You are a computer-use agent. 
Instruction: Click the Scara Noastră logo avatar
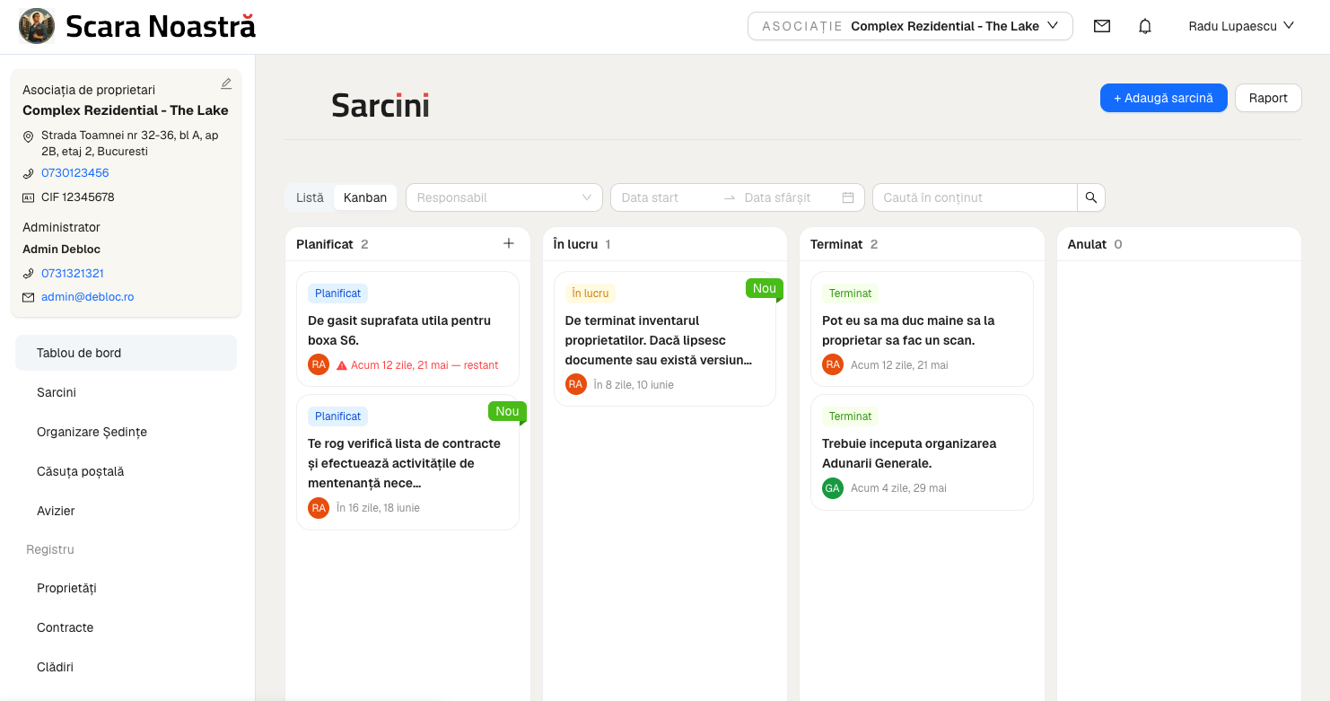[37, 26]
